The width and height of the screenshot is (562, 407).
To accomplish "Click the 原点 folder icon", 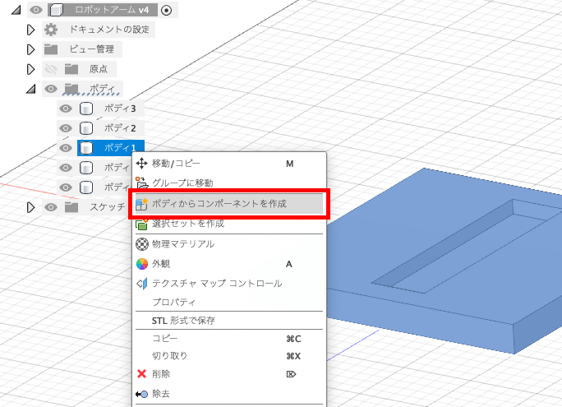I will click(x=71, y=68).
